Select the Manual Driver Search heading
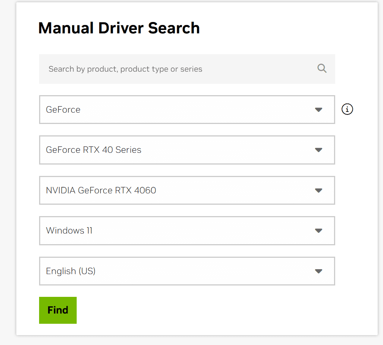Screen dimensions: 383x345 click(119, 28)
